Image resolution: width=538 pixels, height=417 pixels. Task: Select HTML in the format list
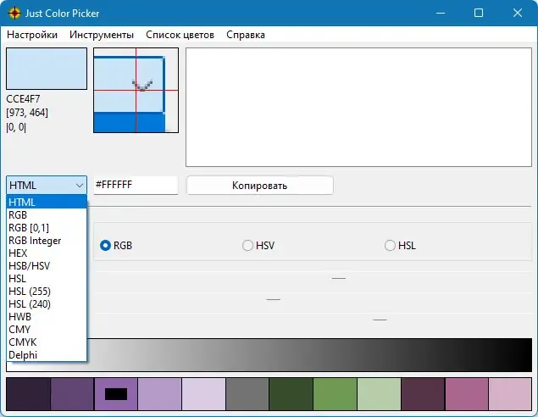47,203
